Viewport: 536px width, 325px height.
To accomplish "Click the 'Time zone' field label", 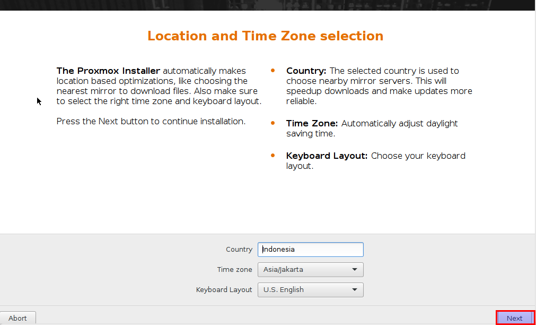I will (234, 270).
